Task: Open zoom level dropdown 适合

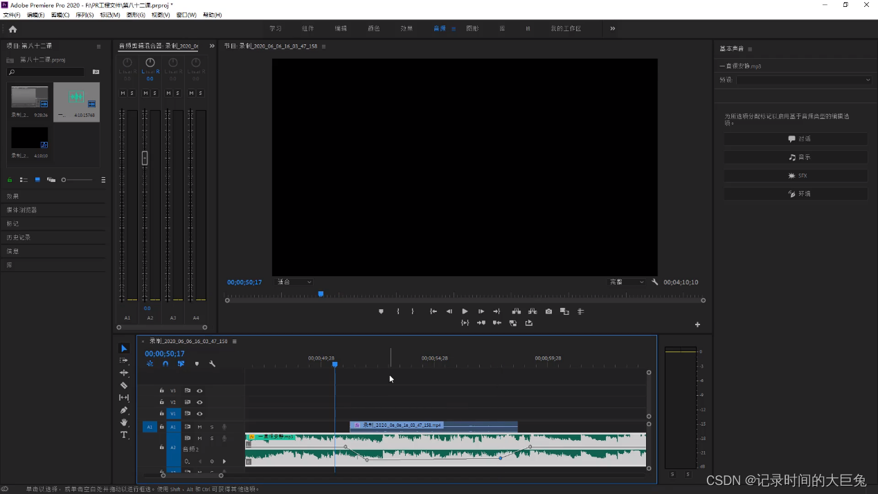Action: click(x=294, y=282)
